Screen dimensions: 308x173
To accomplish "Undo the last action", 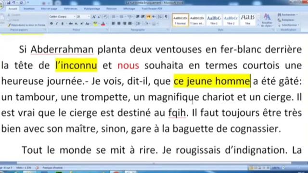I will coord(14,2).
